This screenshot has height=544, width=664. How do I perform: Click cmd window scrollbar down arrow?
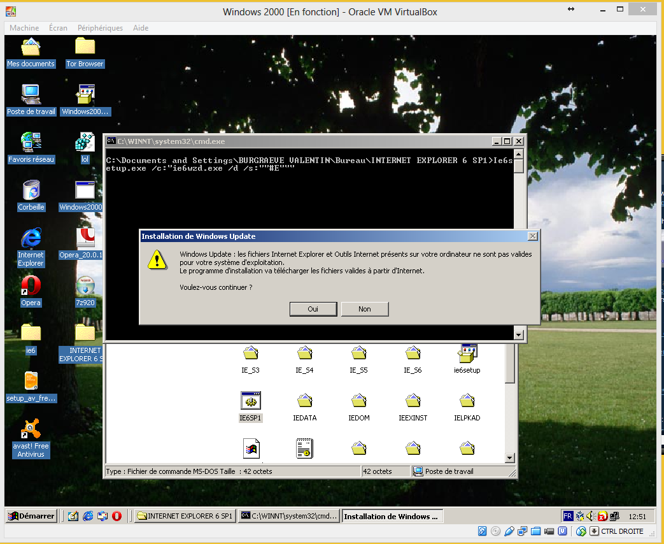pos(519,334)
